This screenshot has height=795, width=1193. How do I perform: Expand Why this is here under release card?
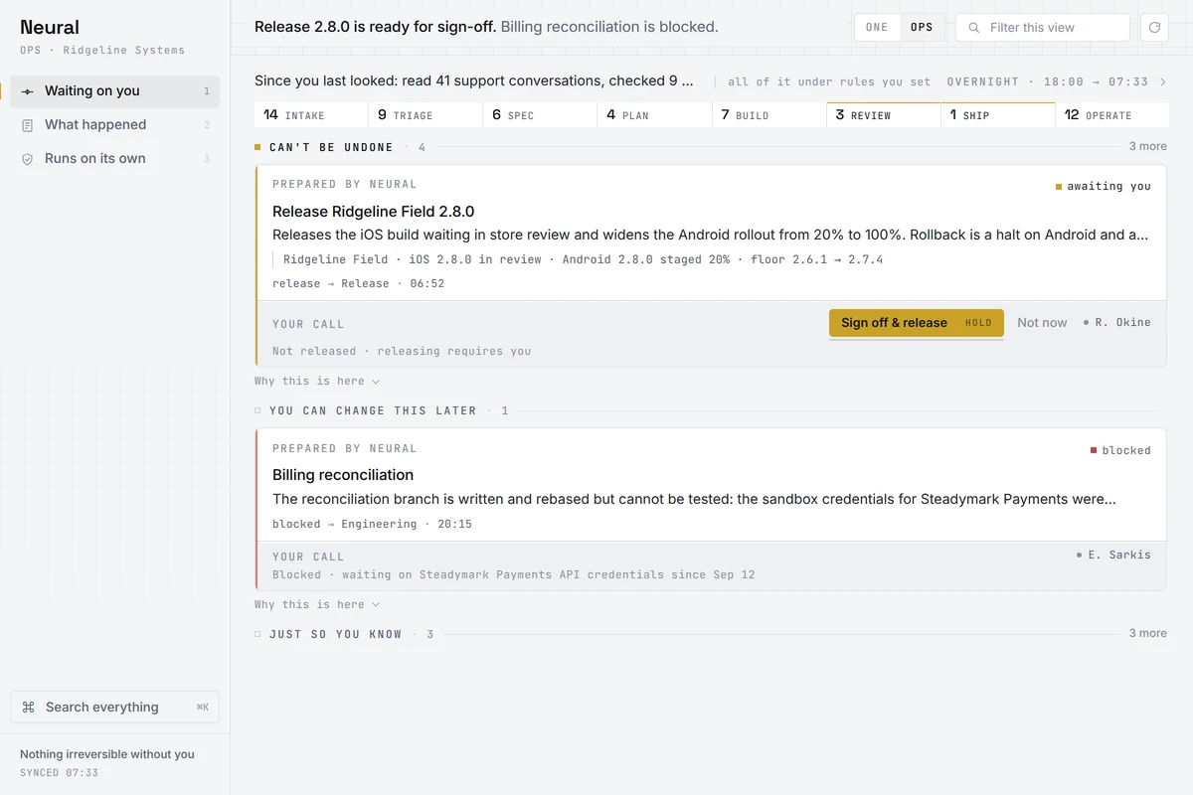[316, 382]
